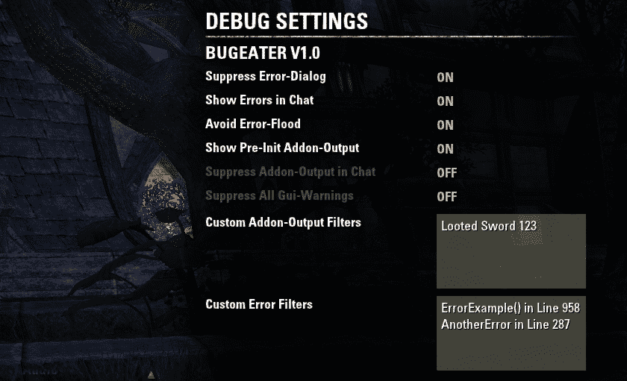Image resolution: width=627 pixels, height=381 pixels.
Task: Click the small triangle icon at bottom
Action: tap(151, 374)
